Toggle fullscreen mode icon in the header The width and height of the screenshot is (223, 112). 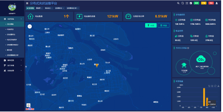pyautogui.click(x=187, y=3)
